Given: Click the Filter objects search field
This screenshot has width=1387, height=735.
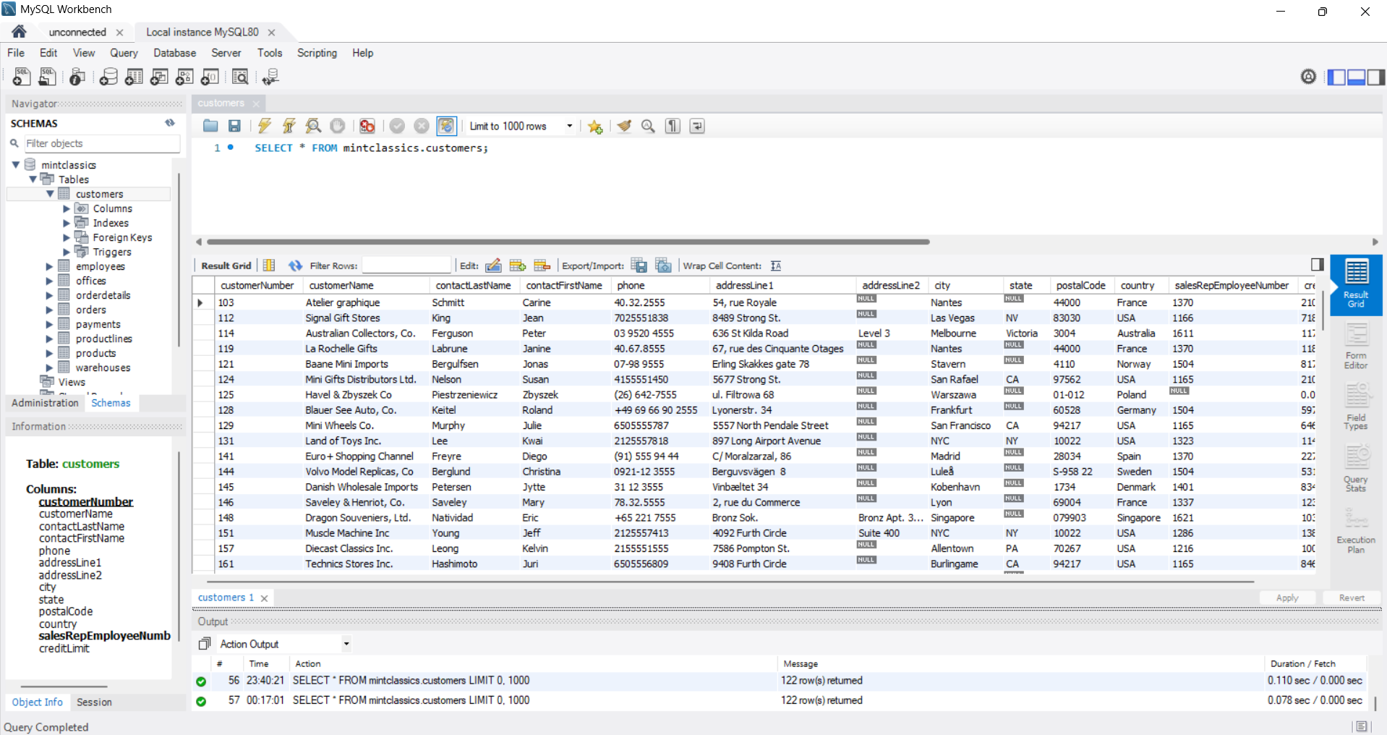Looking at the screenshot, I should pyautogui.click(x=102, y=143).
